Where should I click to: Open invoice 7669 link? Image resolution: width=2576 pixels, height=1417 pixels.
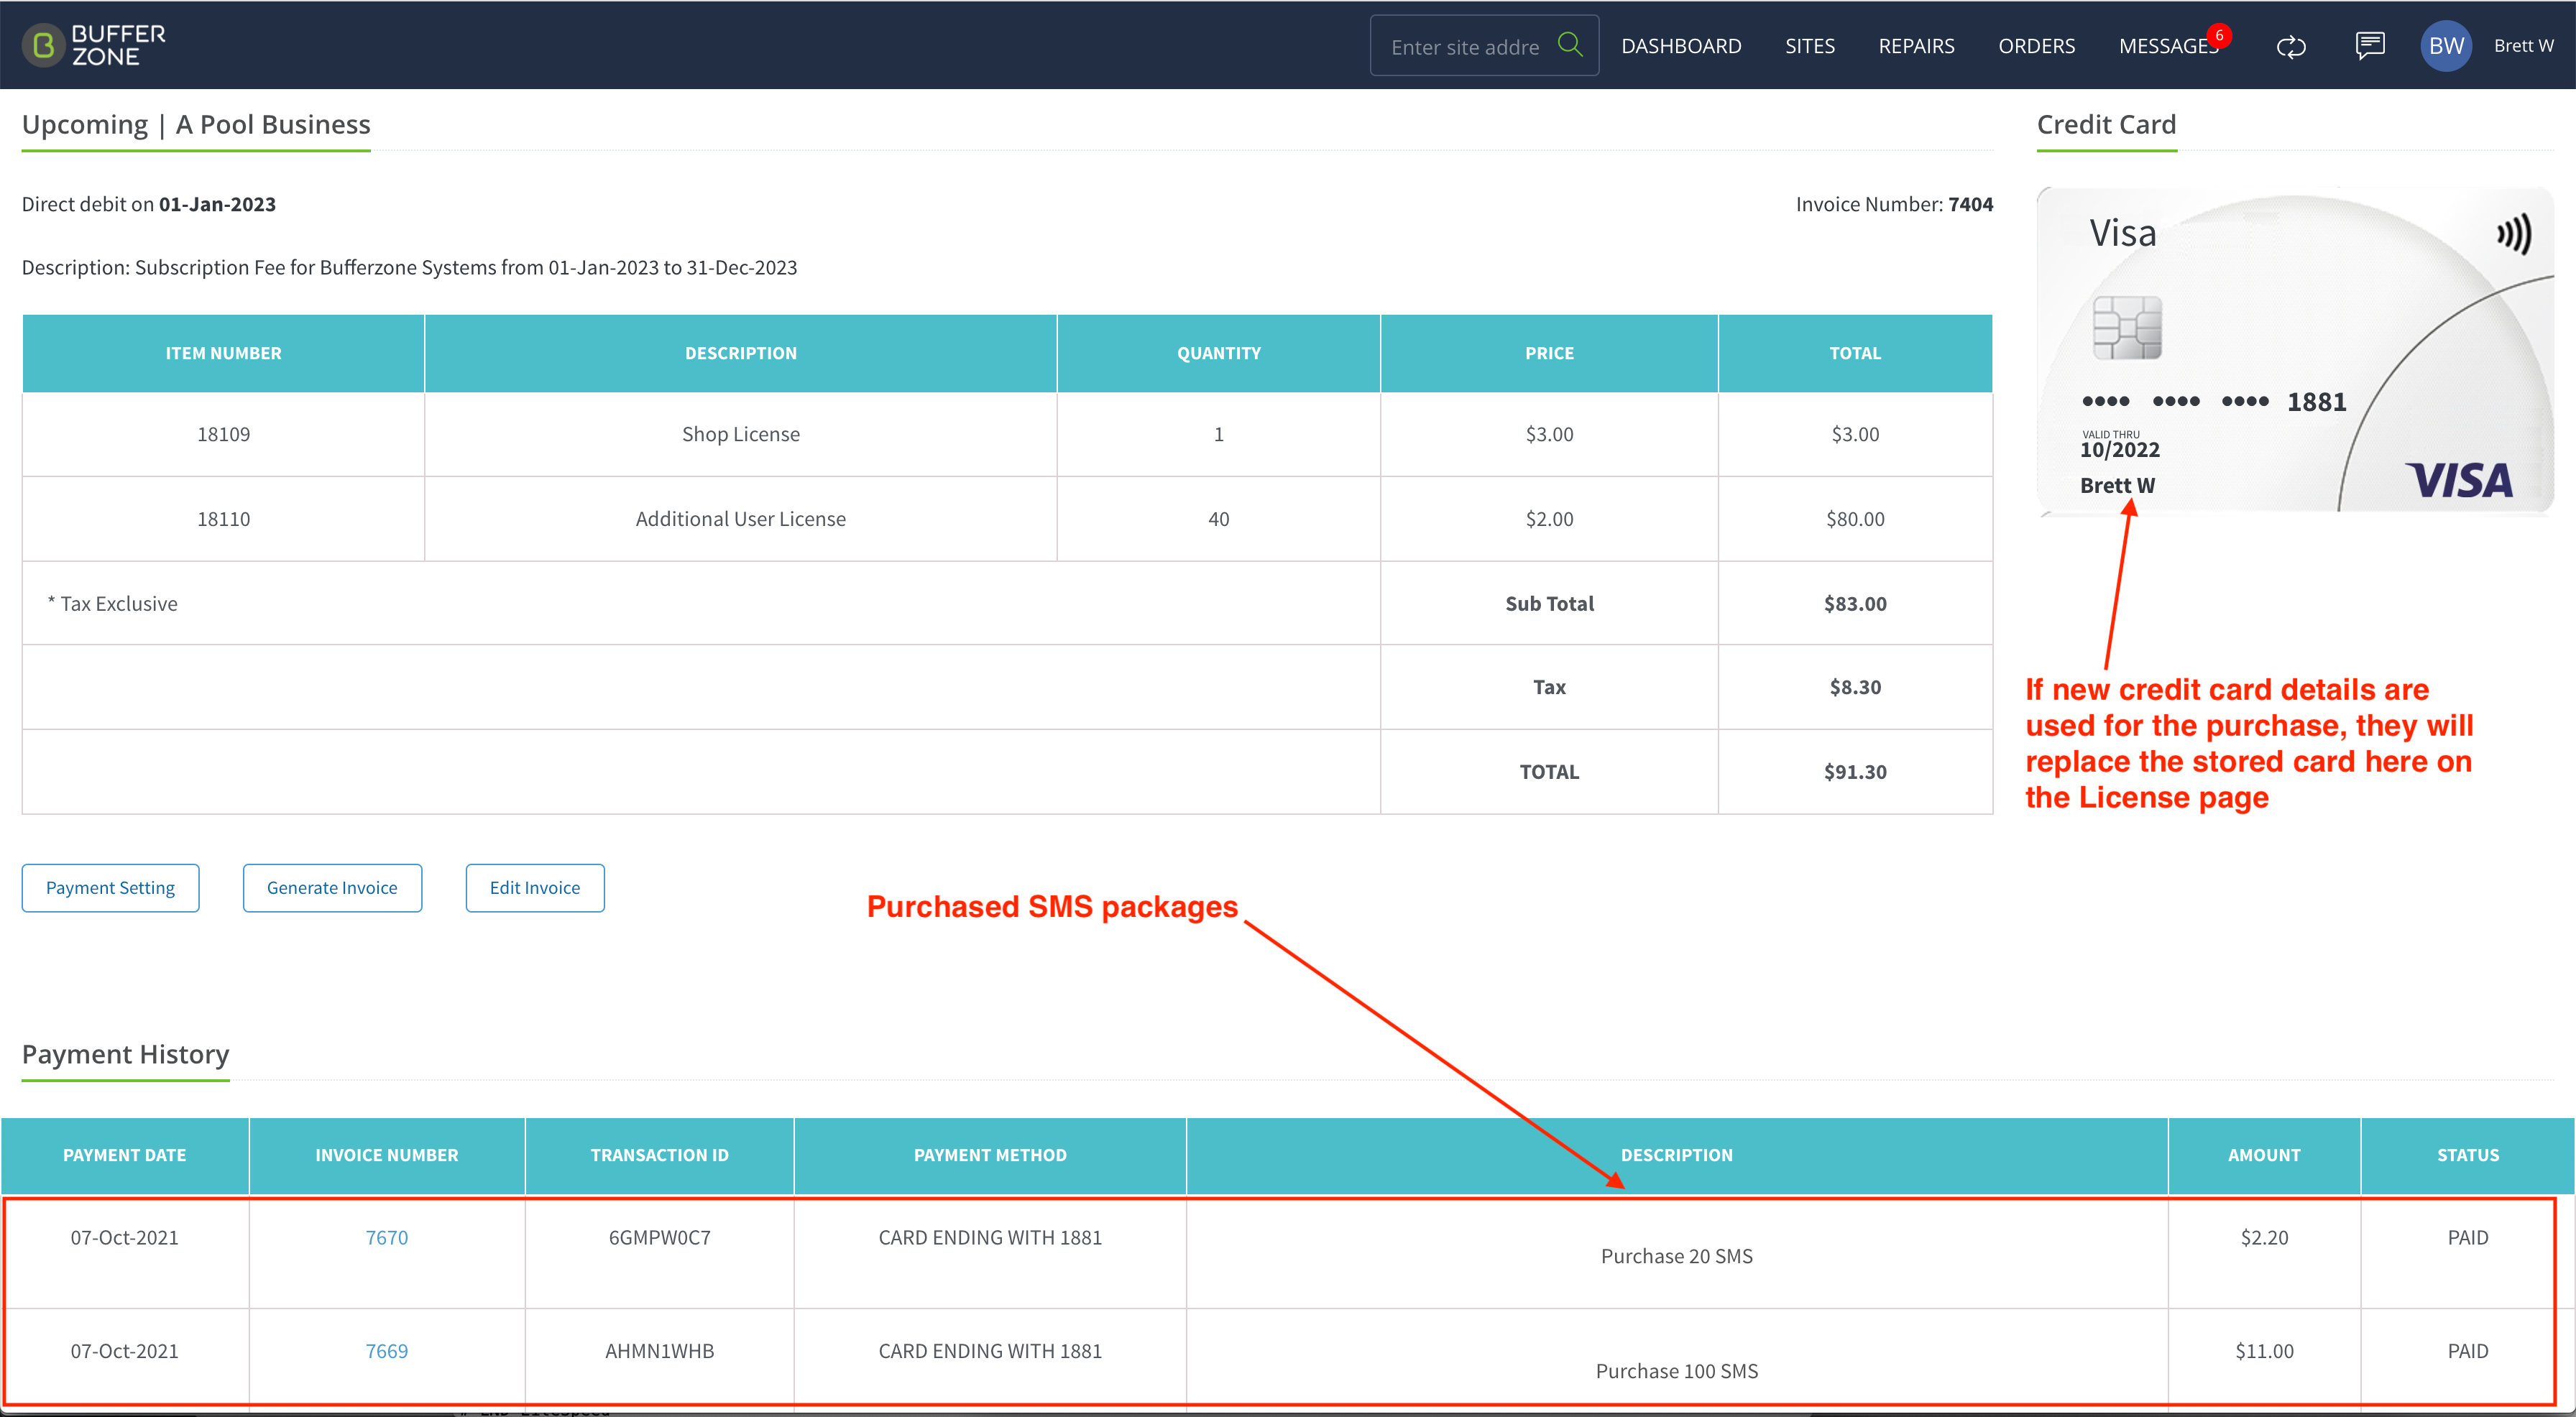386,1350
